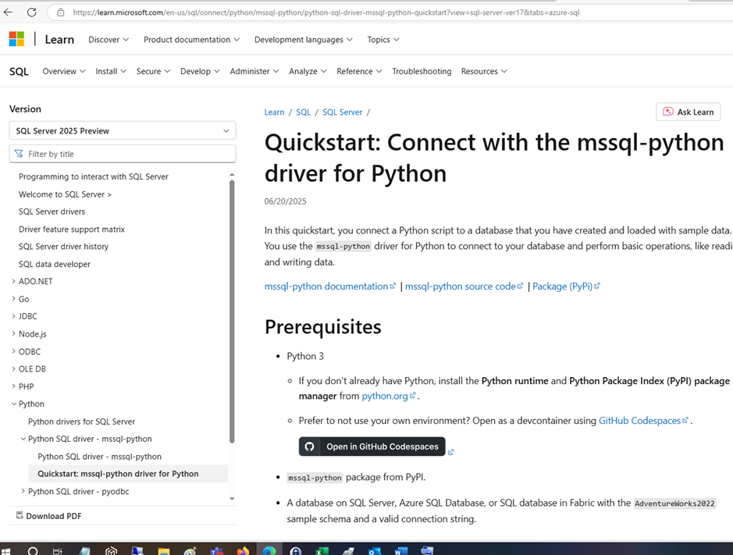Open the Reference menu
This screenshot has width=733, height=555.
click(360, 71)
